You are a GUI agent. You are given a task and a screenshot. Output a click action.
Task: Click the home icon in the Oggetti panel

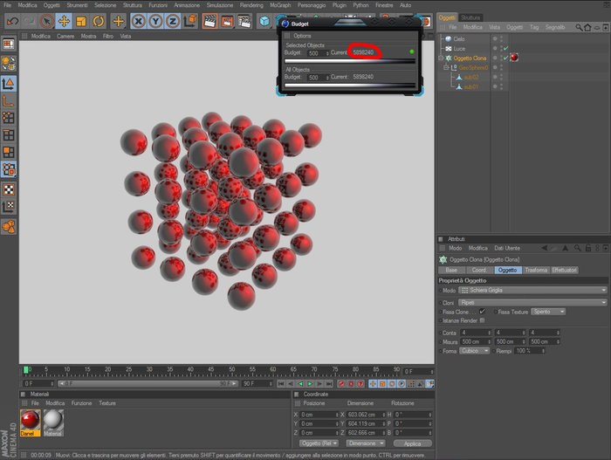tap(587, 27)
